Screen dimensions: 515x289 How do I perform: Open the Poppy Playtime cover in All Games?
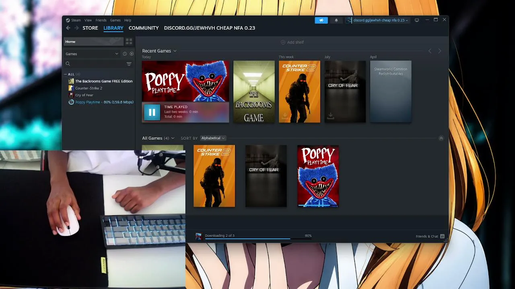tap(318, 176)
